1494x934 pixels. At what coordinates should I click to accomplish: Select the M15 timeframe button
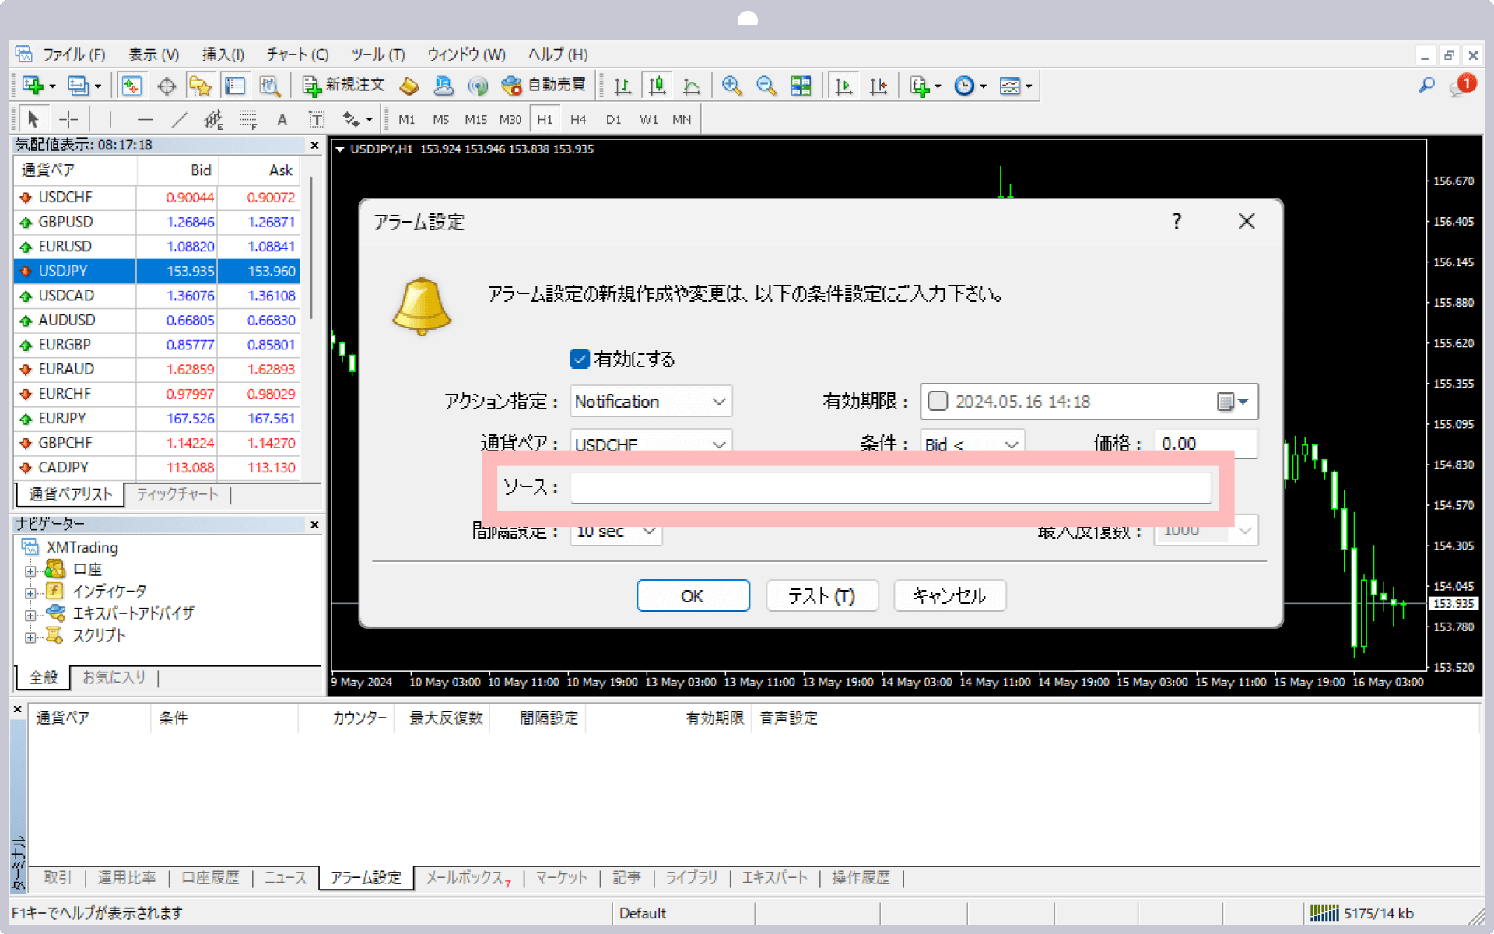[475, 119]
